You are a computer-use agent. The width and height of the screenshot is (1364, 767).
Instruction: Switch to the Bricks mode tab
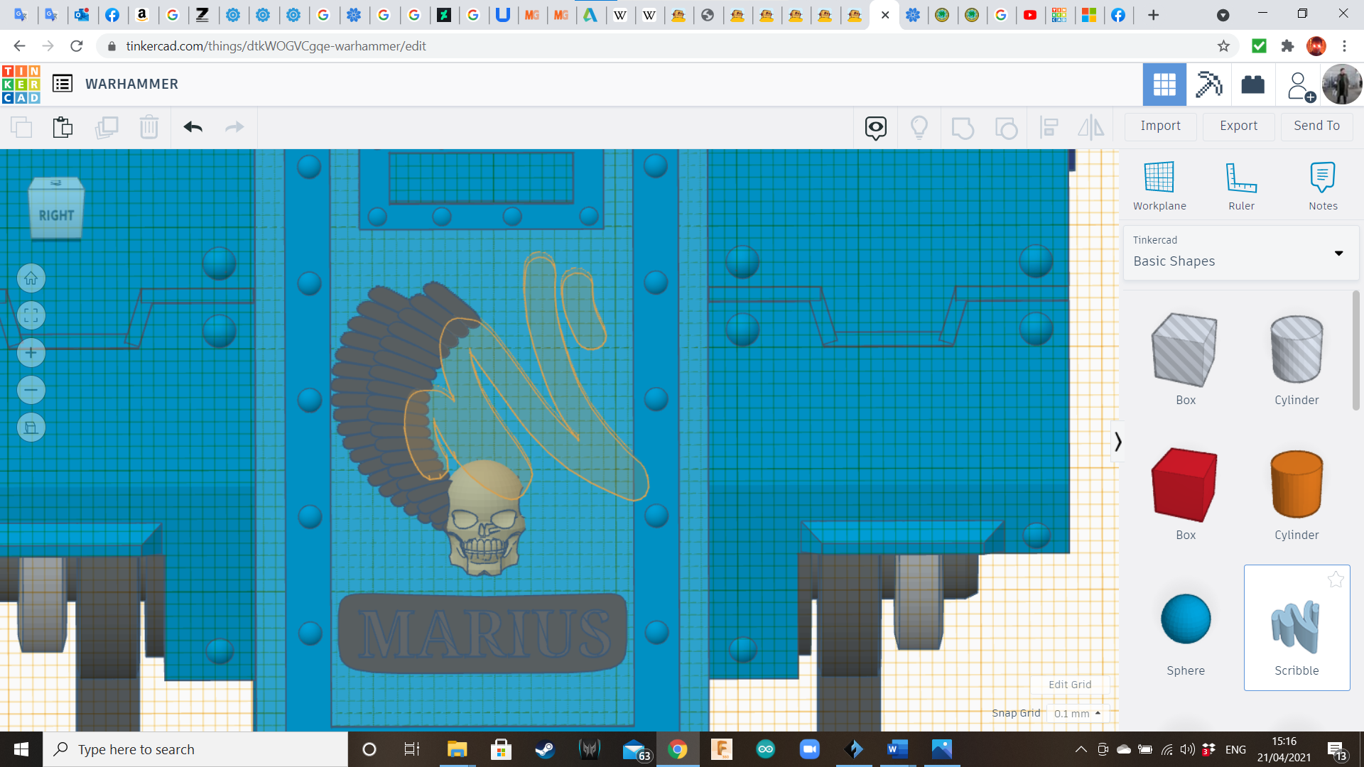click(x=1252, y=85)
